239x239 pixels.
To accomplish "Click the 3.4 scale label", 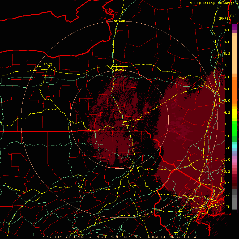I will point(227,124).
